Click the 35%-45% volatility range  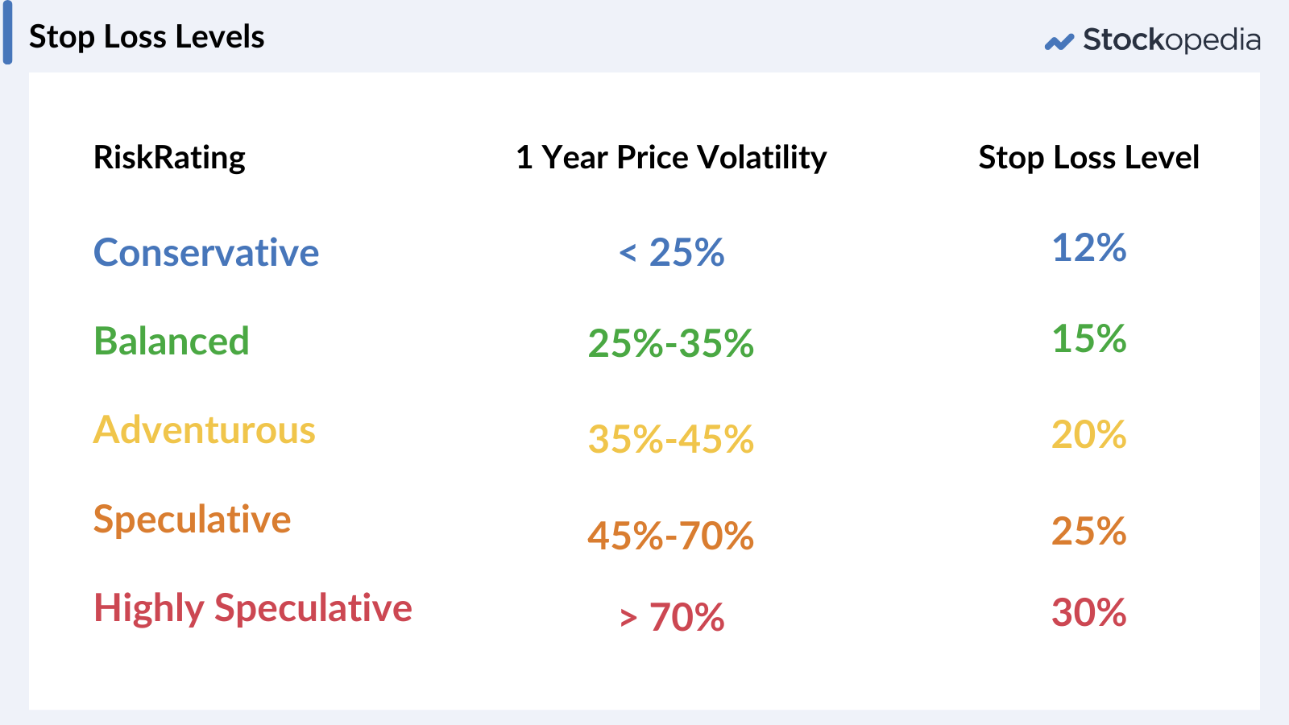(x=670, y=440)
